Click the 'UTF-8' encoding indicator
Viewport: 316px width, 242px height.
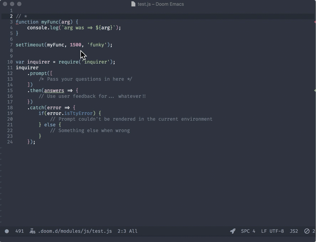pyautogui.click(x=277, y=231)
